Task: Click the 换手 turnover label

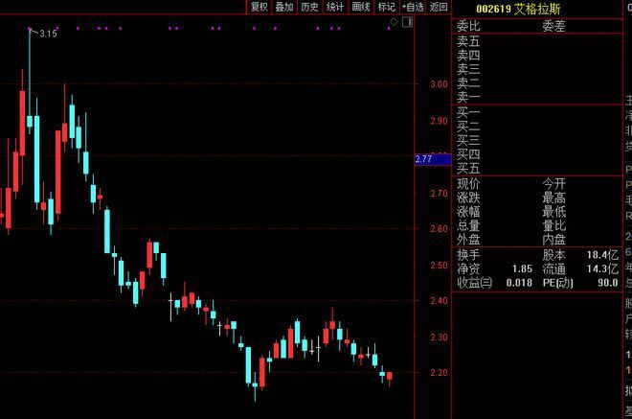Action: [x=468, y=255]
